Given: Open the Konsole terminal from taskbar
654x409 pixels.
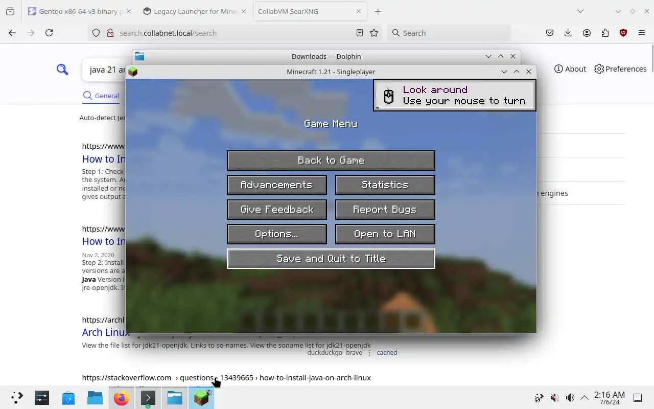Looking at the screenshot, I should (x=148, y=397).
